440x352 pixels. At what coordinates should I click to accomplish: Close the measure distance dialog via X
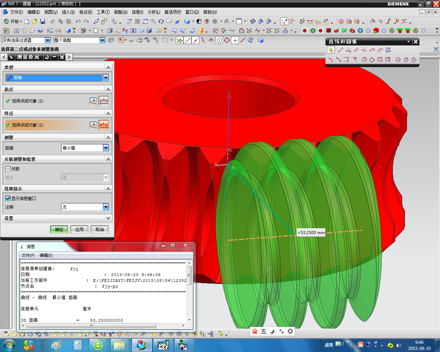click(62, 57)
